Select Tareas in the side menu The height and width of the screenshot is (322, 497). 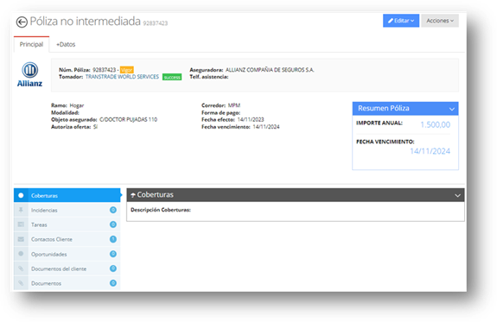pos(67,224)
